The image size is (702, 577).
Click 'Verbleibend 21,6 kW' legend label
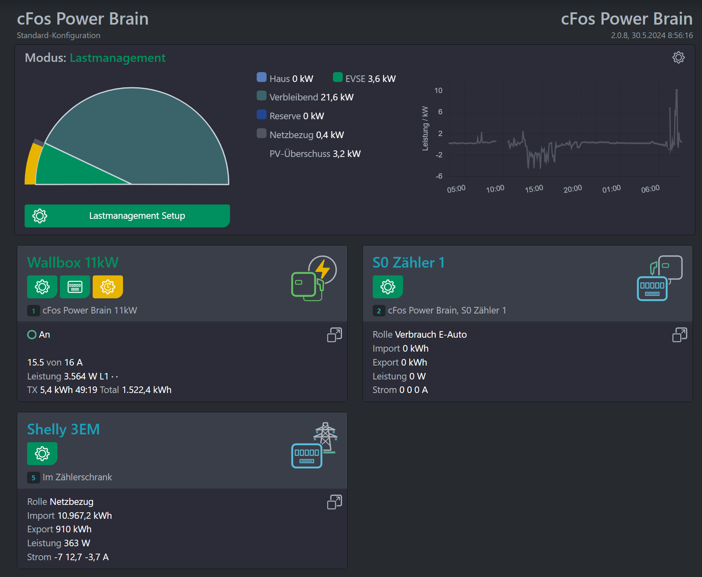pyautogui.click(x=312, y=97)
